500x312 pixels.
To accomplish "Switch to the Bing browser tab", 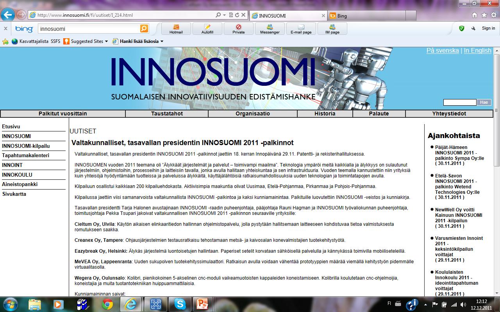I will tap(366, 16).
